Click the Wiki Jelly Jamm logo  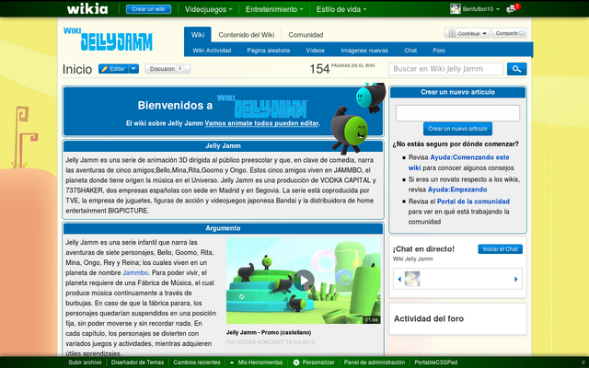coord(109,39)
